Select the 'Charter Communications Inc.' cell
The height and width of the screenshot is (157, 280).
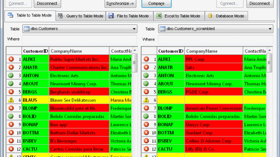click(79, 67)
